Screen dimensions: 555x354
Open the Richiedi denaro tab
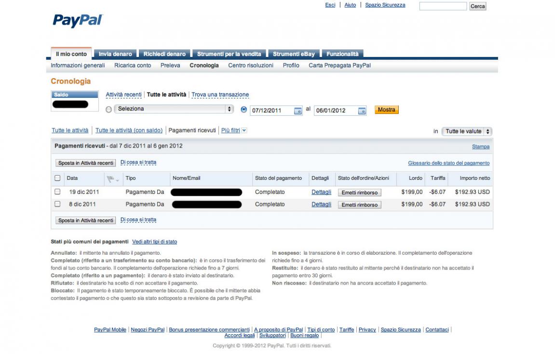pos(164,54)
